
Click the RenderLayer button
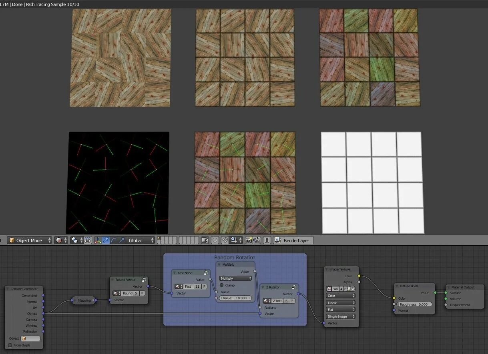click(293, 240)
